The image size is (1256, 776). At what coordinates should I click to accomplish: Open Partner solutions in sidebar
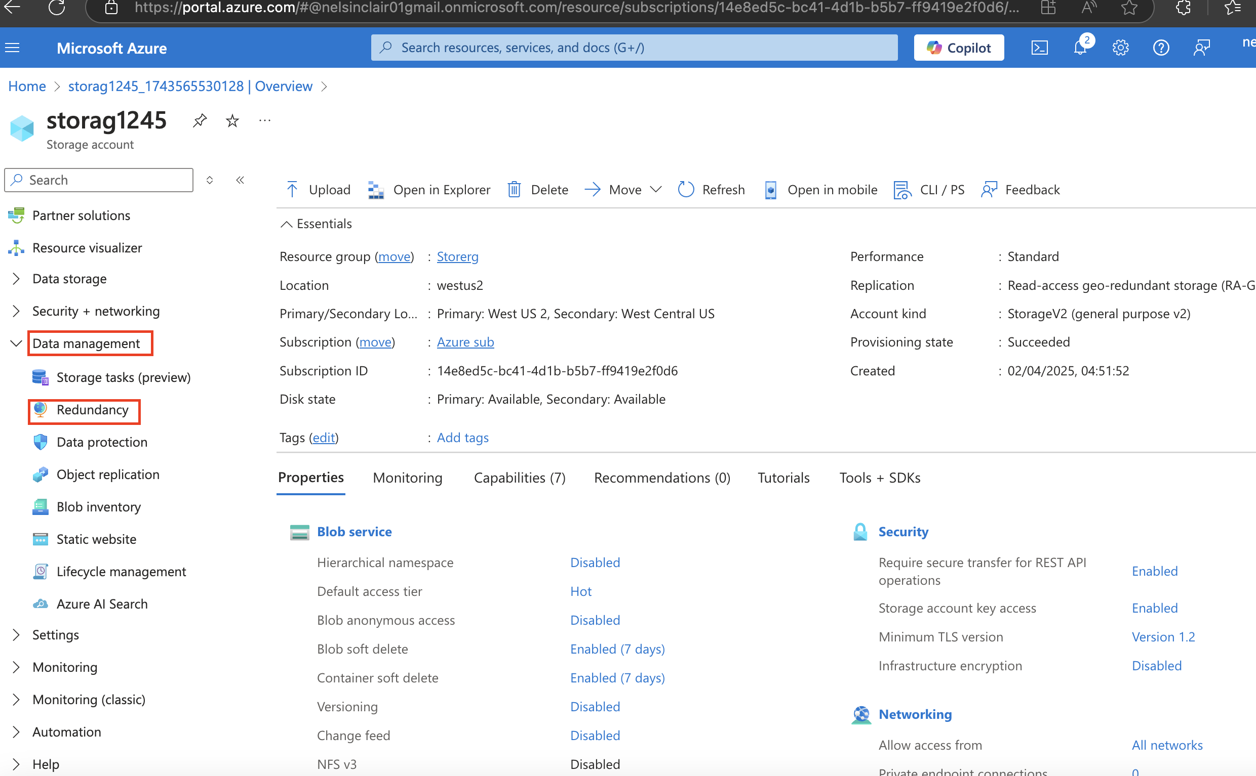coord(81,215)
